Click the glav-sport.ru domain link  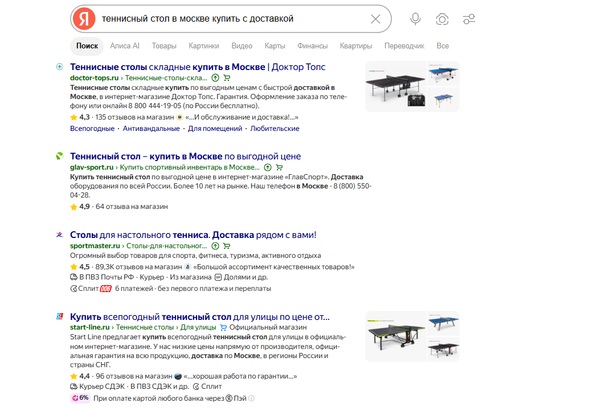[x=92, y=167]
